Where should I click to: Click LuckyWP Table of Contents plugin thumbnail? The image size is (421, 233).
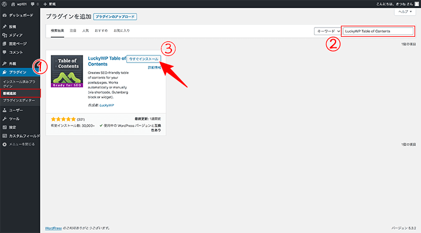click(67, 71)
